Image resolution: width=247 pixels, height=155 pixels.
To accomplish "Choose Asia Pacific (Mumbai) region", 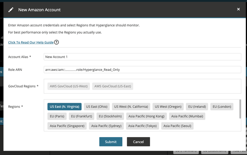I will 187,116.
